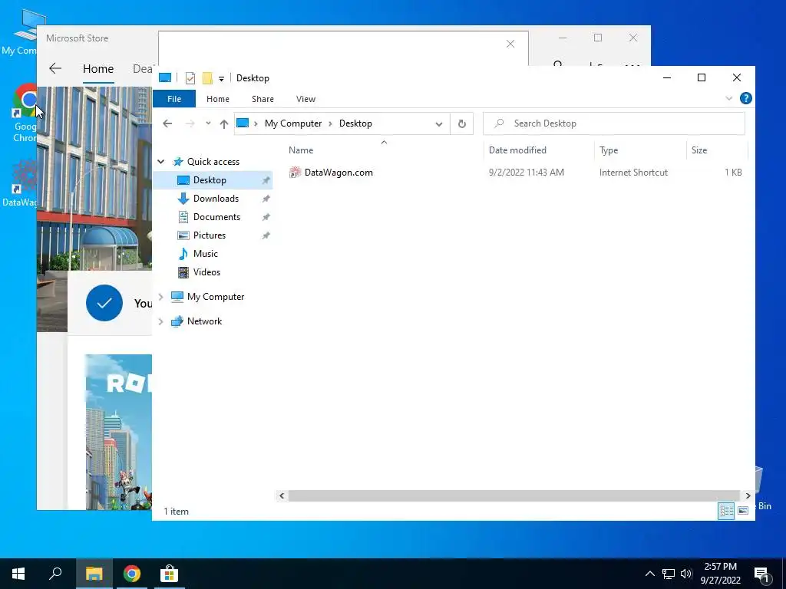Expand the ribbon with the chevron
Image resolution: width=786 pixels, height=589 pixels.
pos(729,98)
